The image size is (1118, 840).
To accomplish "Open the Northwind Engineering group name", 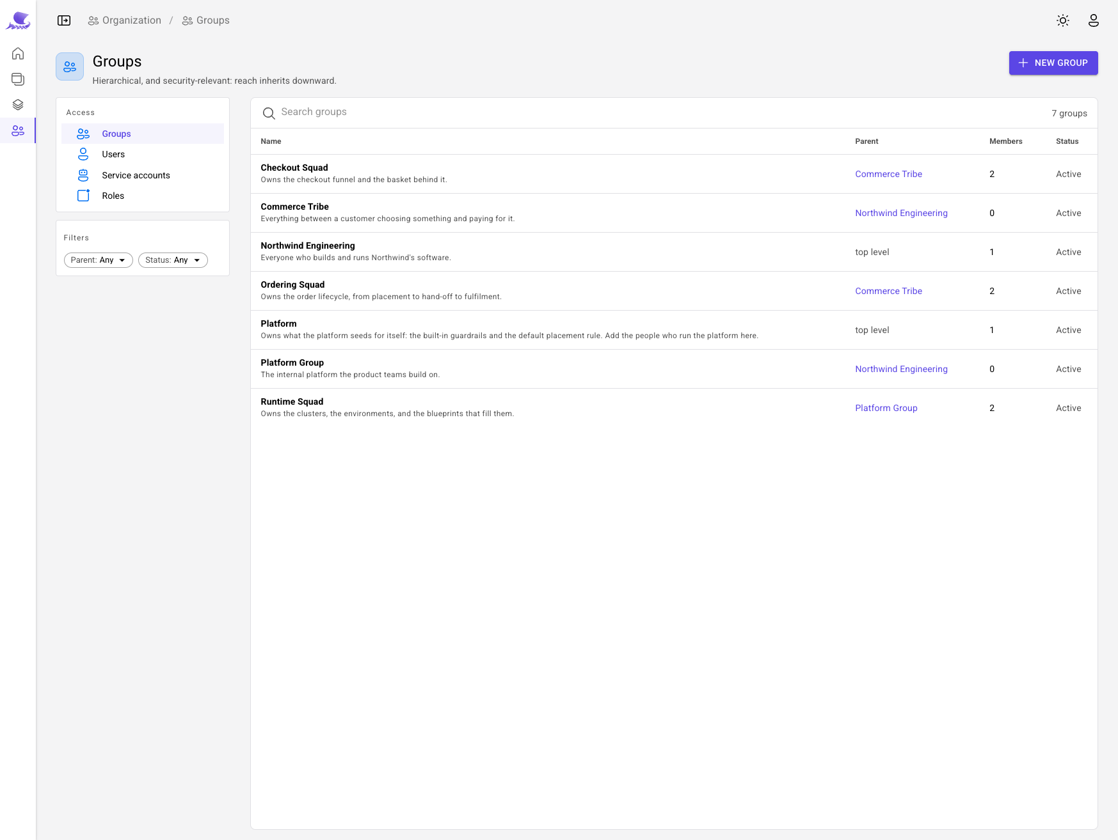I will pyautogui.click(x=308, y=245).
